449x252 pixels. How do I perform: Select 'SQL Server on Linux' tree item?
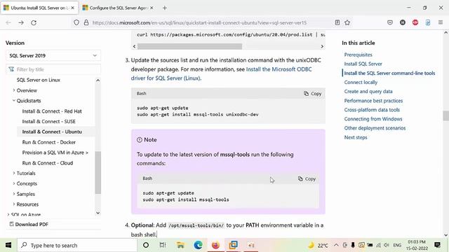pos(39,80)
